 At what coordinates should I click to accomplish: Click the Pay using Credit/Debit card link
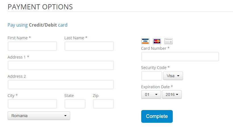38,25
